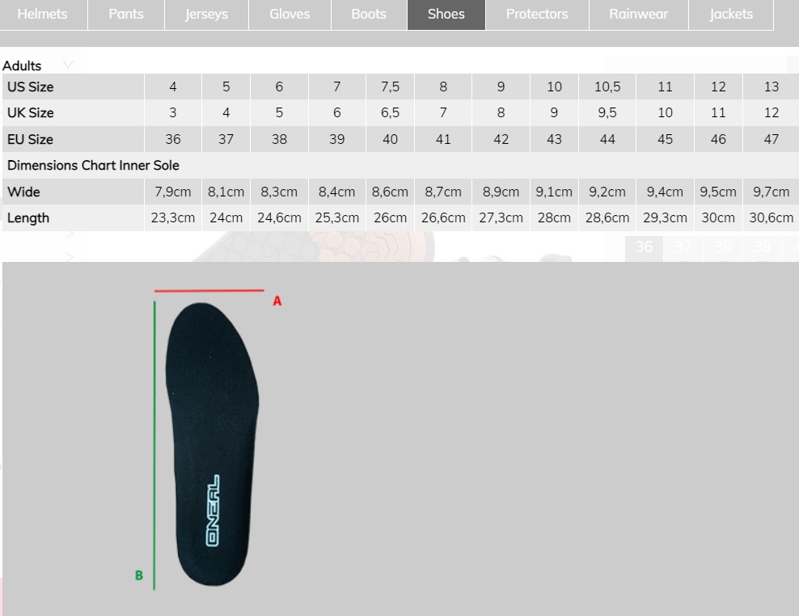
Task: Click the Adults category label
Action: coord(22,65)
